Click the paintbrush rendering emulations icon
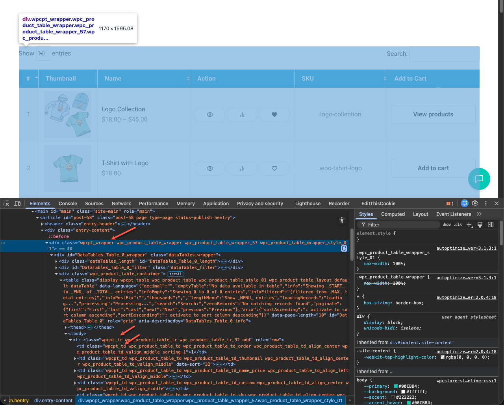The height and width of the screenshot is (405, 504). click(x=480, y=225)
